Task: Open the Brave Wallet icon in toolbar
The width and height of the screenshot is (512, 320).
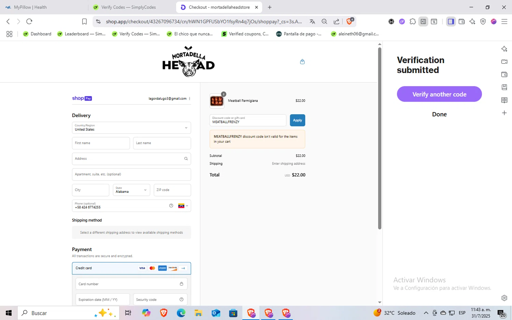Action: 461,21
